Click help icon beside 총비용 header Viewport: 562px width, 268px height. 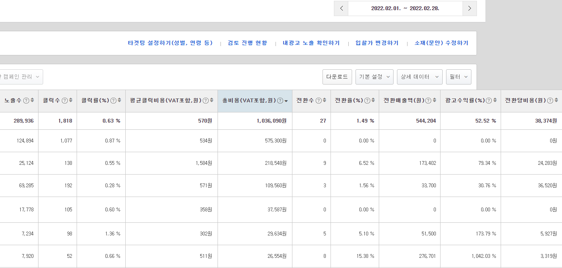pyautogui.click(x=280, y=101)
